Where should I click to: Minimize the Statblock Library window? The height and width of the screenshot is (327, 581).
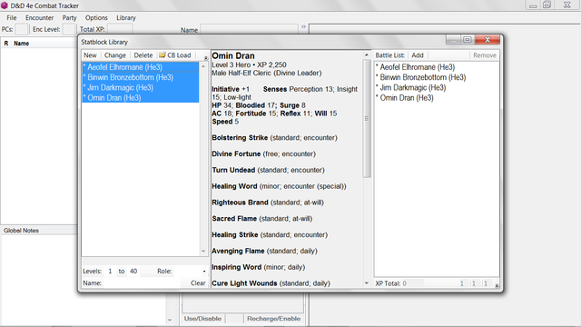(453, 40)
